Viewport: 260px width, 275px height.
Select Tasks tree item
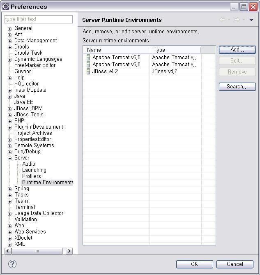[x=21, y=195]
